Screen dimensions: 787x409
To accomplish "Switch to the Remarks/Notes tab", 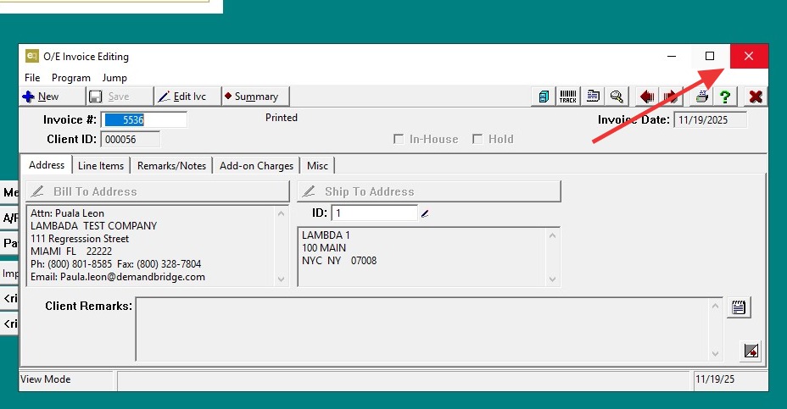I will click(171, 166).
